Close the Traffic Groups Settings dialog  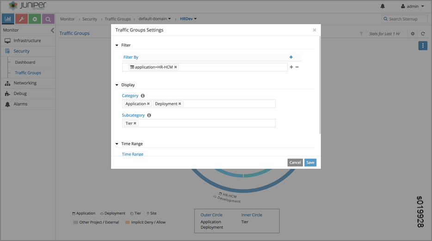(x=315, y=30)
